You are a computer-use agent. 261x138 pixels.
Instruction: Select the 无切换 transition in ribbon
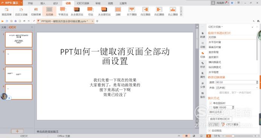click(x=49, y=11)
